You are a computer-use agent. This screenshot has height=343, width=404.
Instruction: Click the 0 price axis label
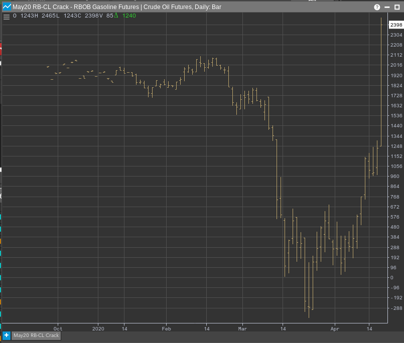(x=392, y=278)
